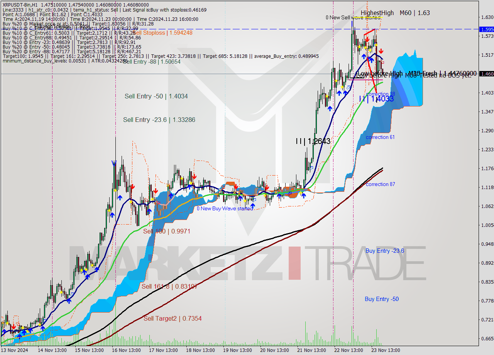Select the 'Buy %20 @ Market price' info line
494x355 pixels.
click(78, 24)
